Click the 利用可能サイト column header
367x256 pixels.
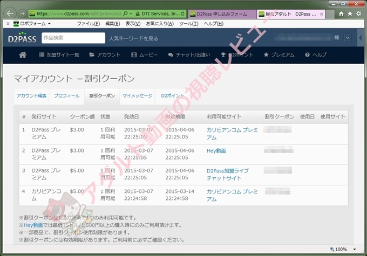coord(224,116)
